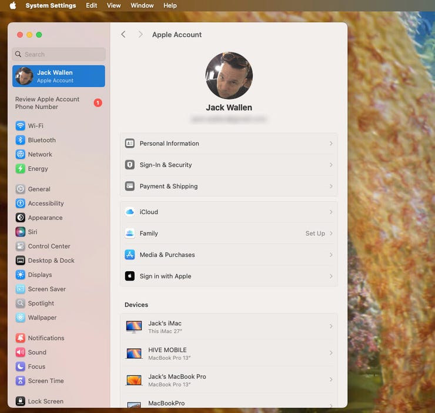
Task: Click the Payment & Shipping card icon
Action: pos(129,186)
